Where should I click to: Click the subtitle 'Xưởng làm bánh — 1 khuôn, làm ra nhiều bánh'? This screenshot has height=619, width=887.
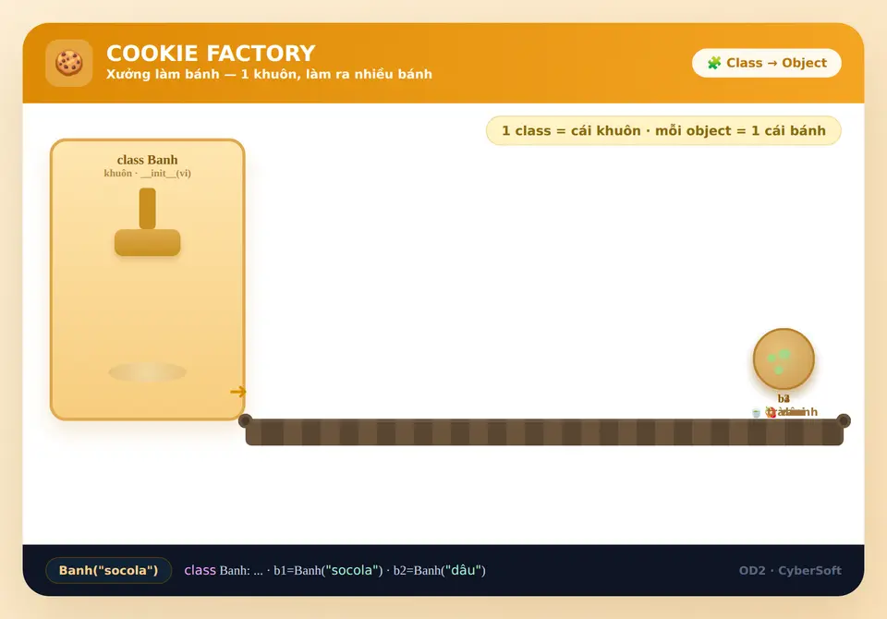coord(269,74)
